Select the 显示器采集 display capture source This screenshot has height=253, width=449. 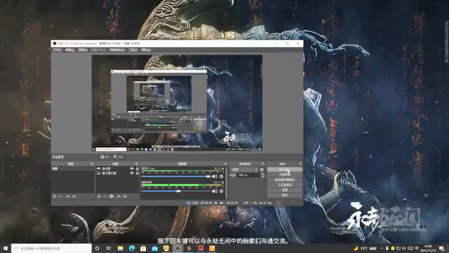click(109, 173)
